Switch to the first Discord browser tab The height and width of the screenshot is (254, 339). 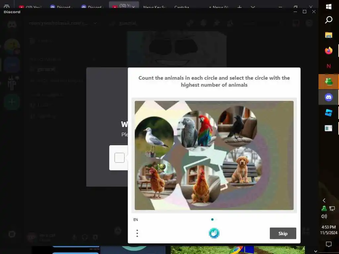click(x=62, y=7)
